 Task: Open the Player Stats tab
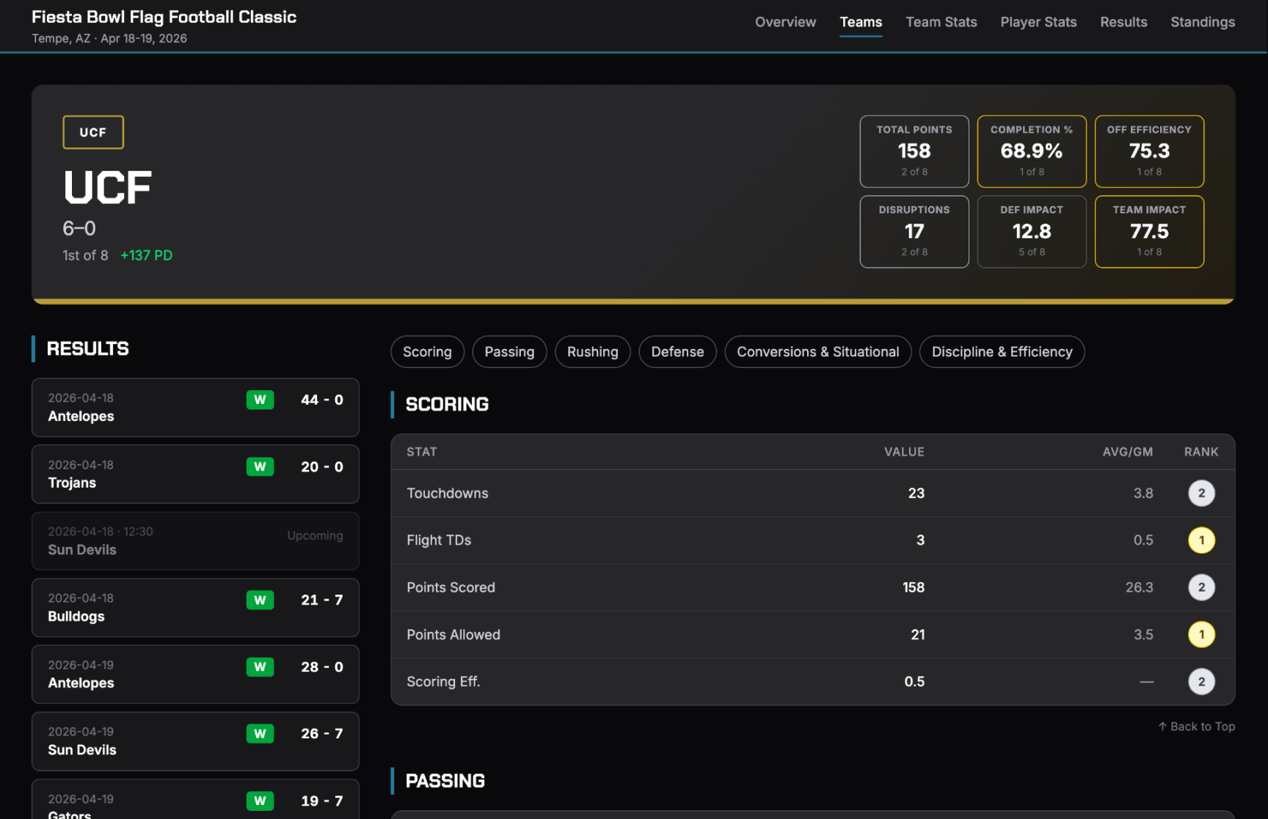pos(1038,22)
